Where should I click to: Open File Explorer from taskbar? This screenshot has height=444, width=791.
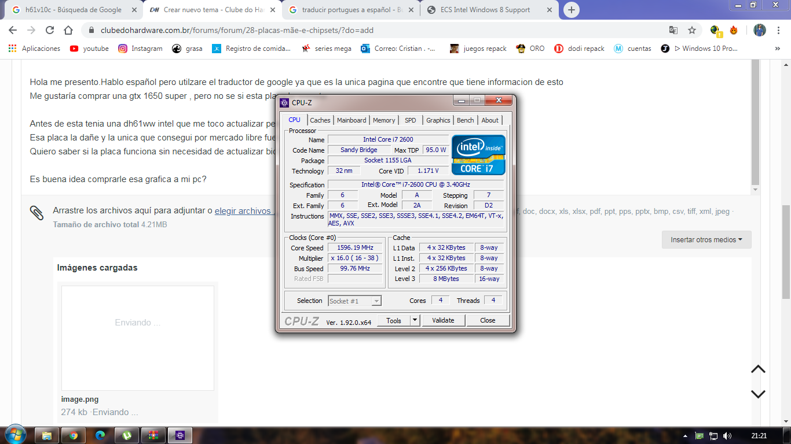pyautogui.click(x=47, y=435)
